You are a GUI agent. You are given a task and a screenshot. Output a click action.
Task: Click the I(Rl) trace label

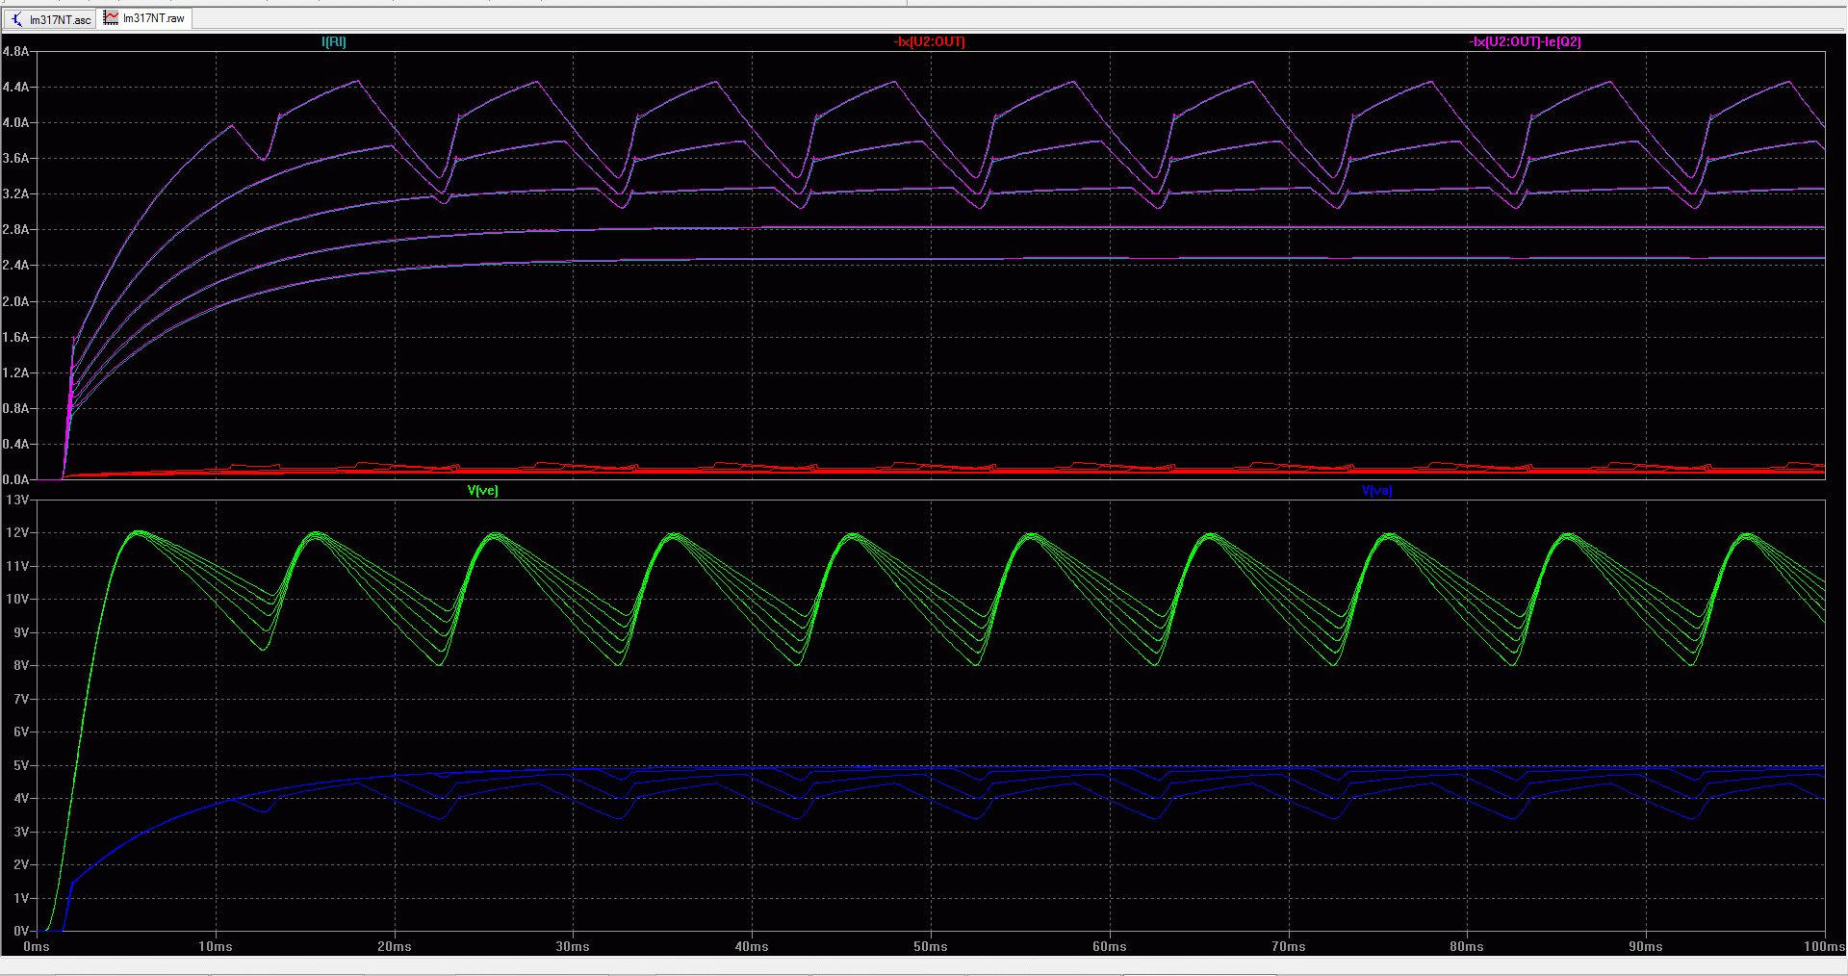[x=333, y=42]
